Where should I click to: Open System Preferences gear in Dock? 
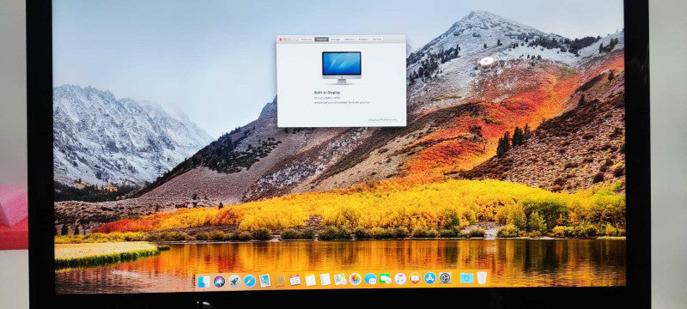[x=445, y=278]
